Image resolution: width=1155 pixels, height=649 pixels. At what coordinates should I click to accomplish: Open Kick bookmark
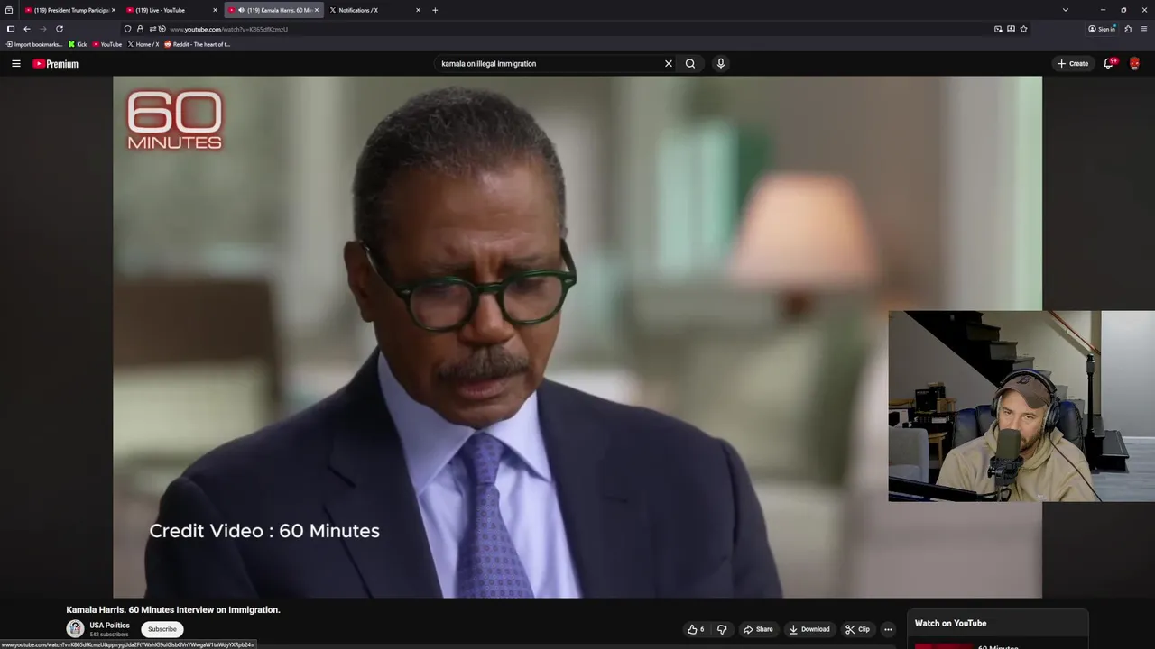click(78, 44)
